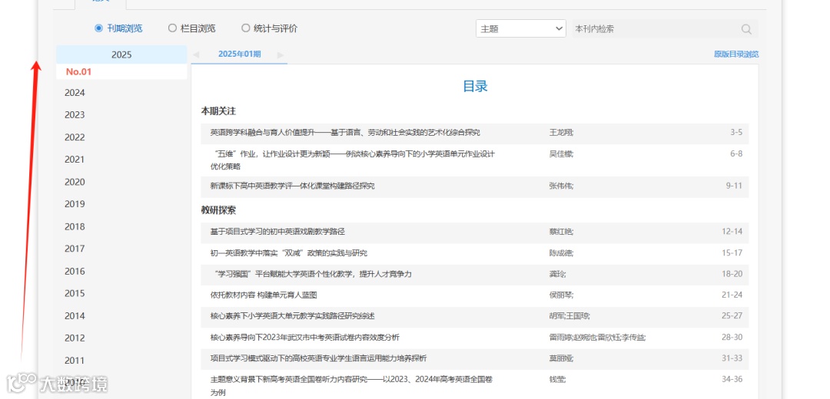
Task: Click section heading 本期关注
Action: pos(218,111)
